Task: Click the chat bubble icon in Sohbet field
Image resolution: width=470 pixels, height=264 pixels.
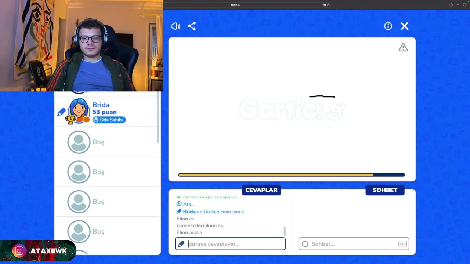Action: [305, 244]
